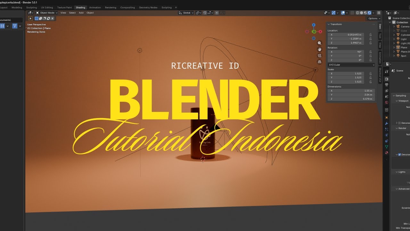Add a new workspace with plus button

(176, 7)
